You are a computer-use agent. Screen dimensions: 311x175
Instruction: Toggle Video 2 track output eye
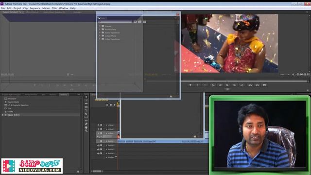click(x=98, y=129)
